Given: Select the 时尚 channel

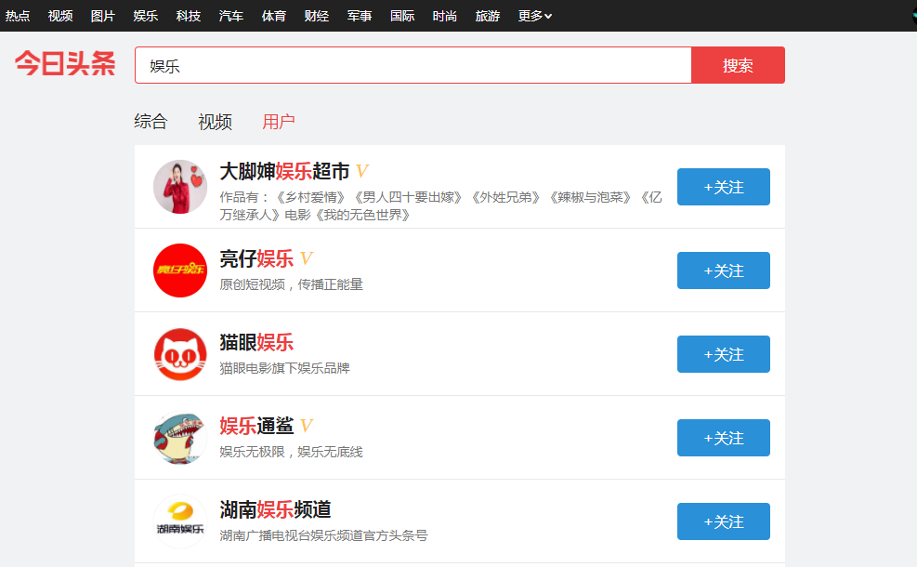Looking at the screenshot, I should click(445, 16).
